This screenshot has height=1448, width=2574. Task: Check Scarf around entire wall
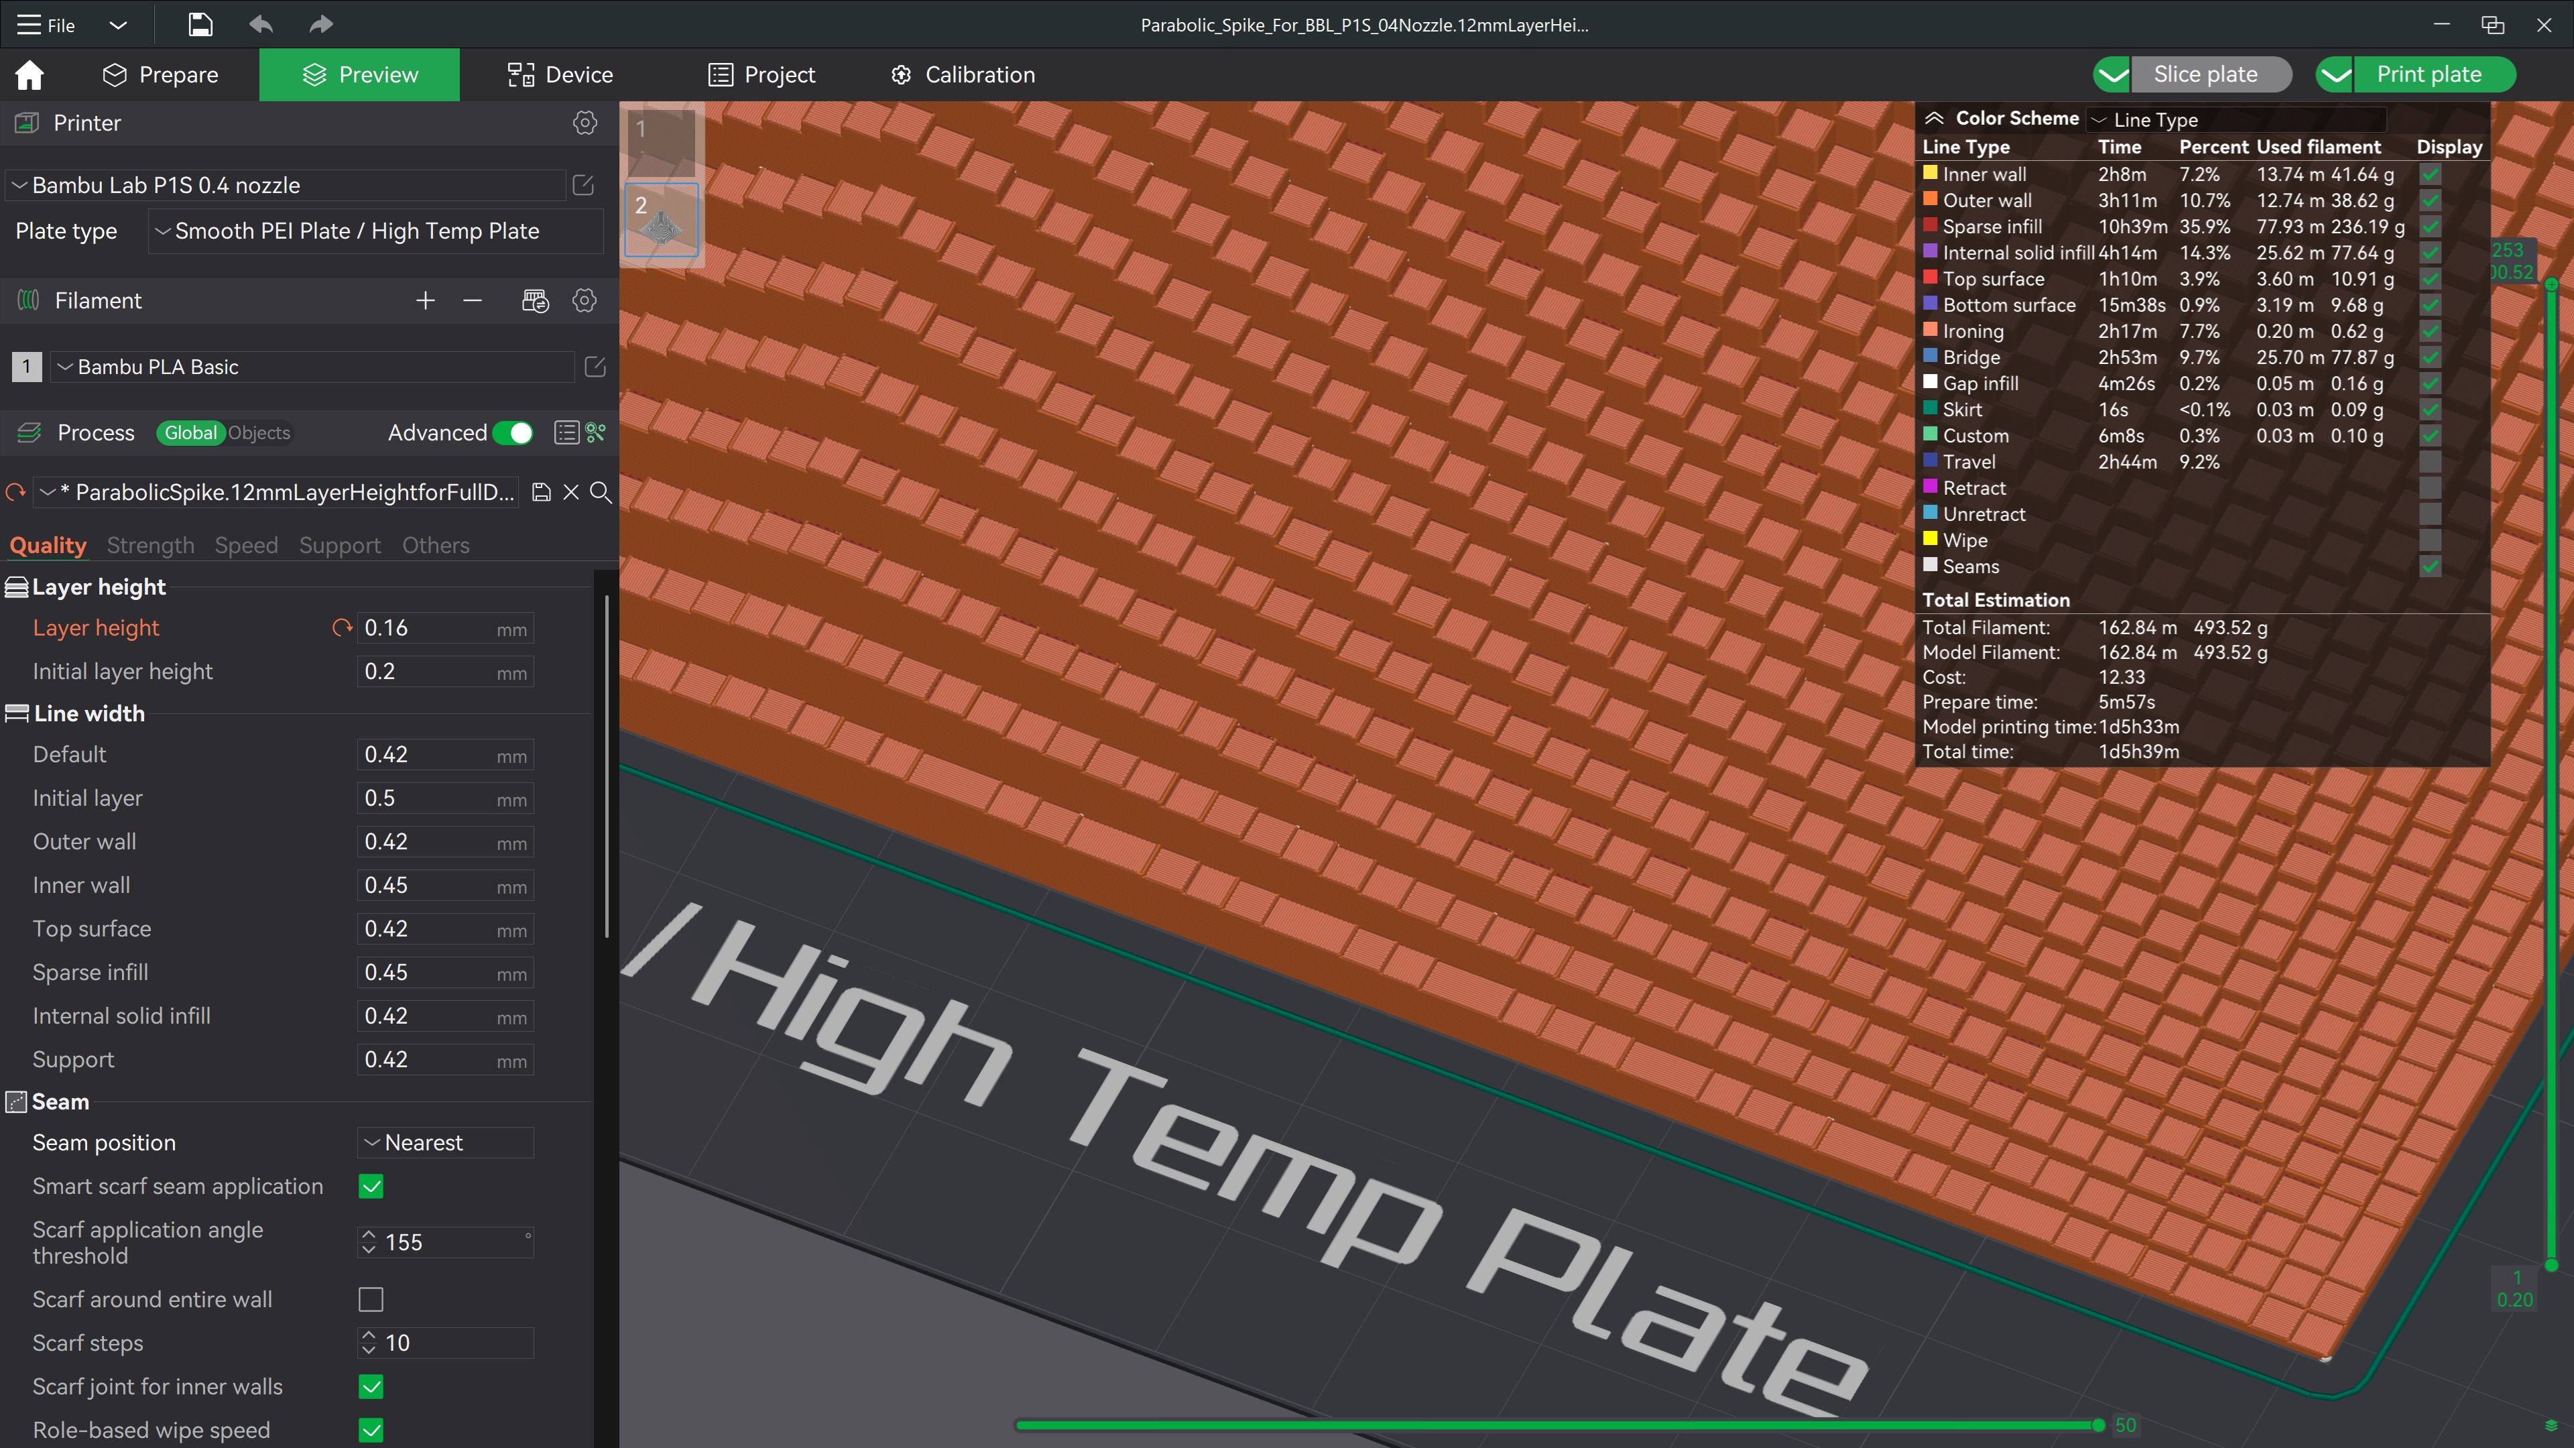pos(371,1299)
